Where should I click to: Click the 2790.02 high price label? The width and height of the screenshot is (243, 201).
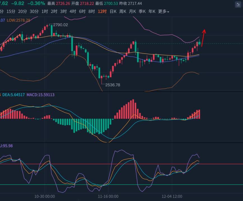pyautogui.click(x=60, y=25)
